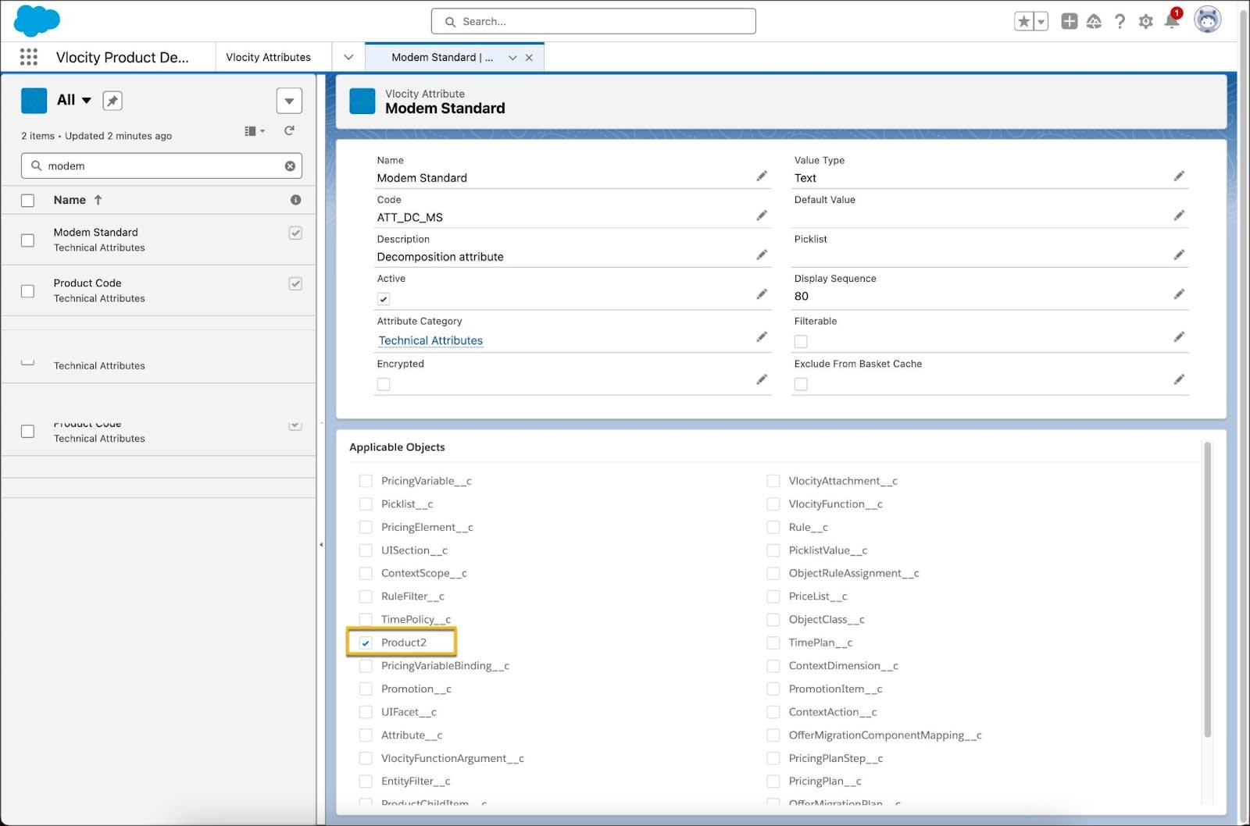Select the Modem Standard workspace tab
Image resolution: width=1250 pixels, height=826 pixels.
pos(442,57)
